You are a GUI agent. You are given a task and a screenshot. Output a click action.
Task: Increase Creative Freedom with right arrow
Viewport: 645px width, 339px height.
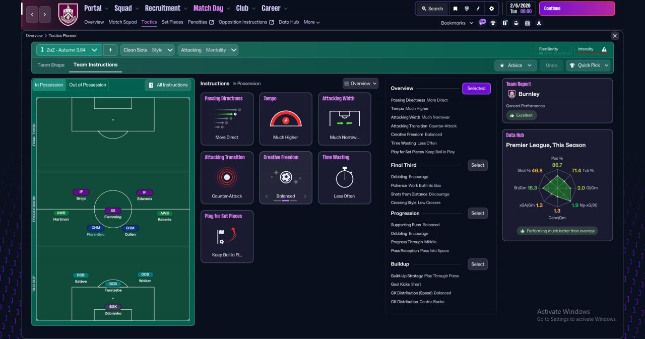tap(305, 196)
